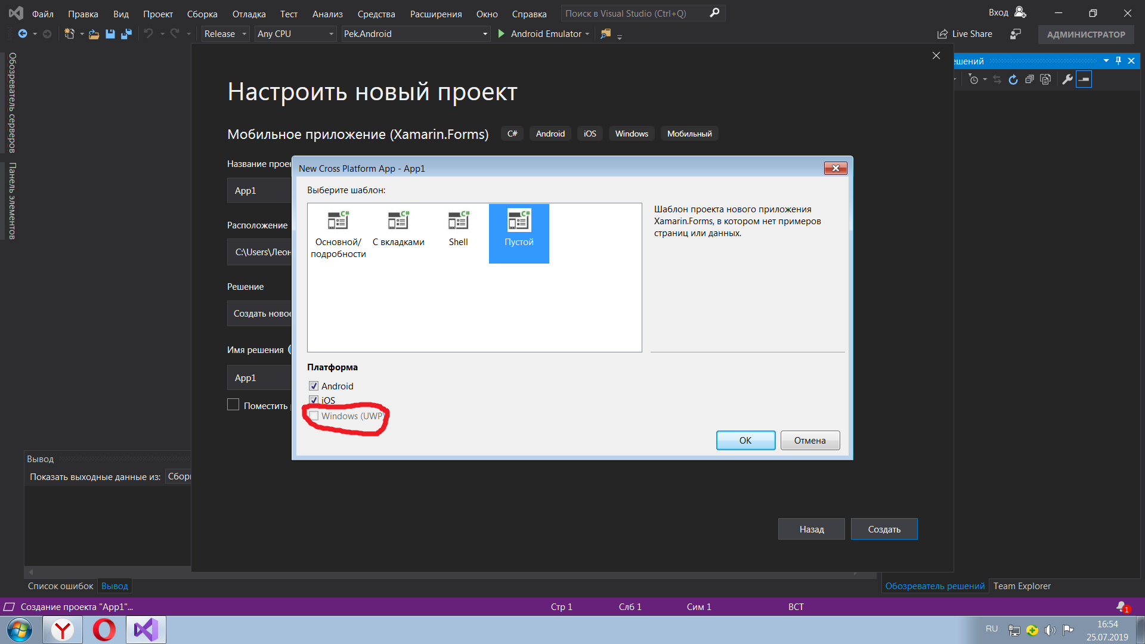Select the 'Пустой' blank template
This screenshot has width=1145, height=644.
tap(519, 234)
